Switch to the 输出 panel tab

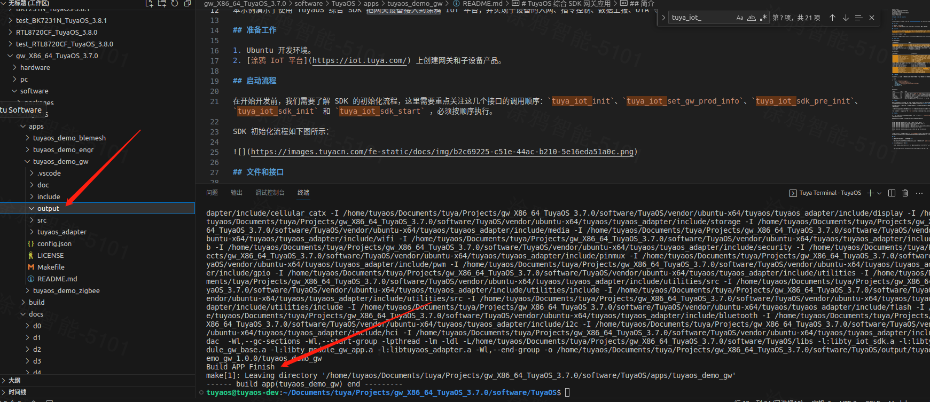pos(237,193)
